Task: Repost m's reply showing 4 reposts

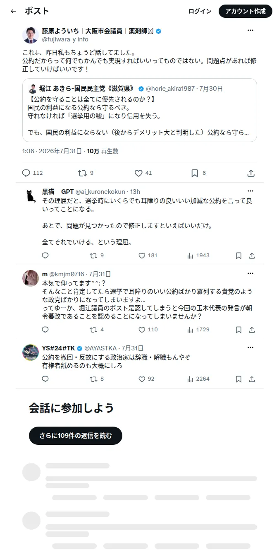Action: (94, 330)
